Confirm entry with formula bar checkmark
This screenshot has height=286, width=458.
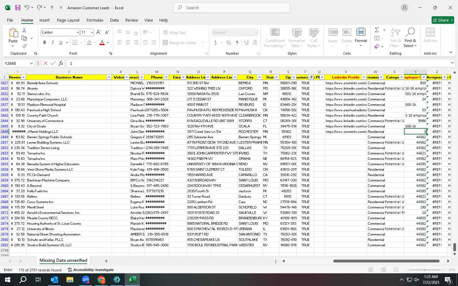pyautogui.click(x=53, y=63)
